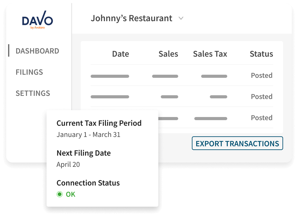Click the second row's sales tax placeholder

[219, 97]
